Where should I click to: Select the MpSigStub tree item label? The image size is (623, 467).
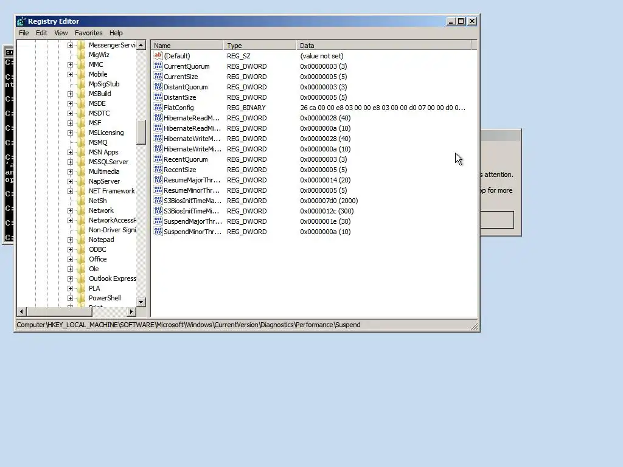click(x=104, y=84)
